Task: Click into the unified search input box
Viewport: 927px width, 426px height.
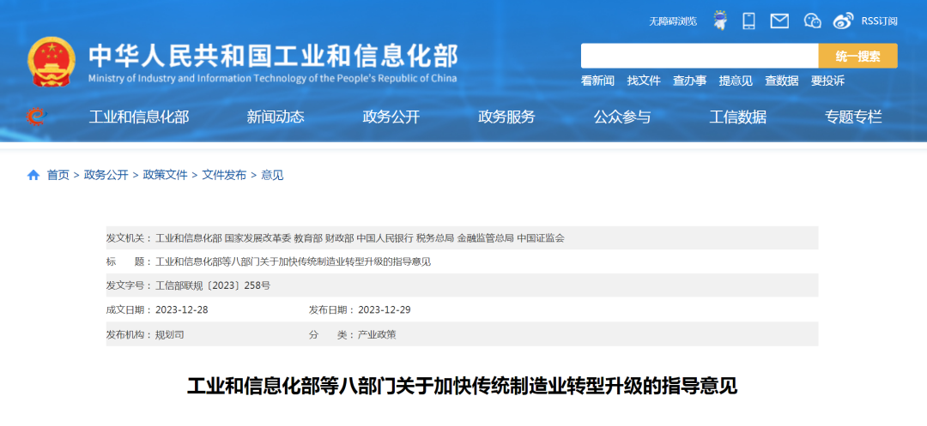Action: click(x=700, y=56)
